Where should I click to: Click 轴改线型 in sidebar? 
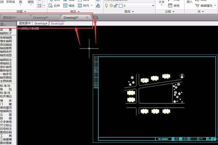6,55
